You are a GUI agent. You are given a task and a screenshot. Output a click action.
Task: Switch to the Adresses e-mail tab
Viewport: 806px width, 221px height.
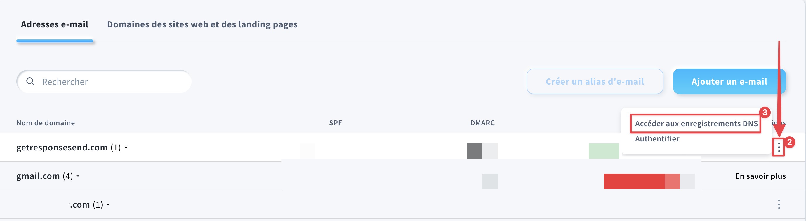54,24
